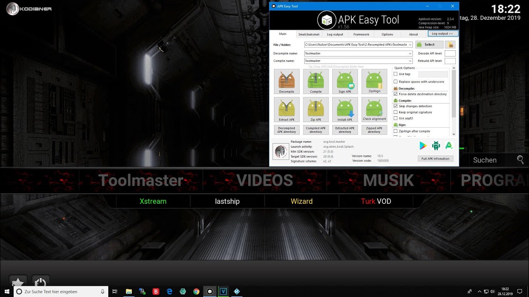Uncheck Force delete destination directory
529x297 pixels.
click(396, 94)
